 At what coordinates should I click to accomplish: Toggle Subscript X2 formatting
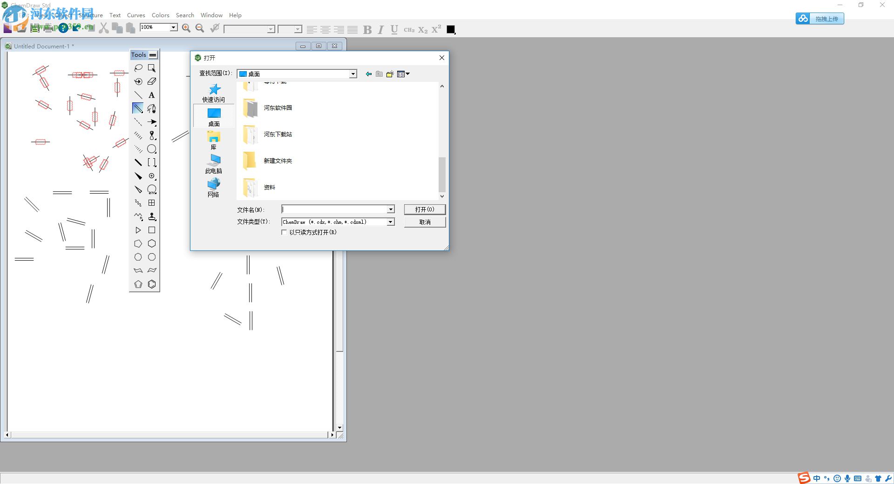coord(423,30)
